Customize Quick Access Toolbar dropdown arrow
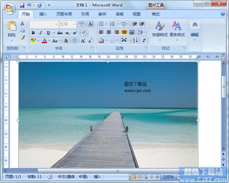The height and width of the screenshot is (183, 229). [49, 6]
